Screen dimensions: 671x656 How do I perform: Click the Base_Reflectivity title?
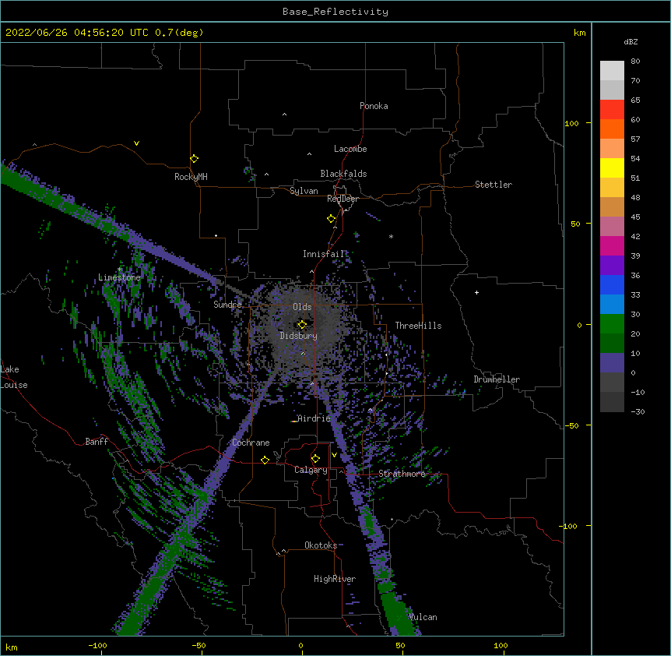(335, 12)
